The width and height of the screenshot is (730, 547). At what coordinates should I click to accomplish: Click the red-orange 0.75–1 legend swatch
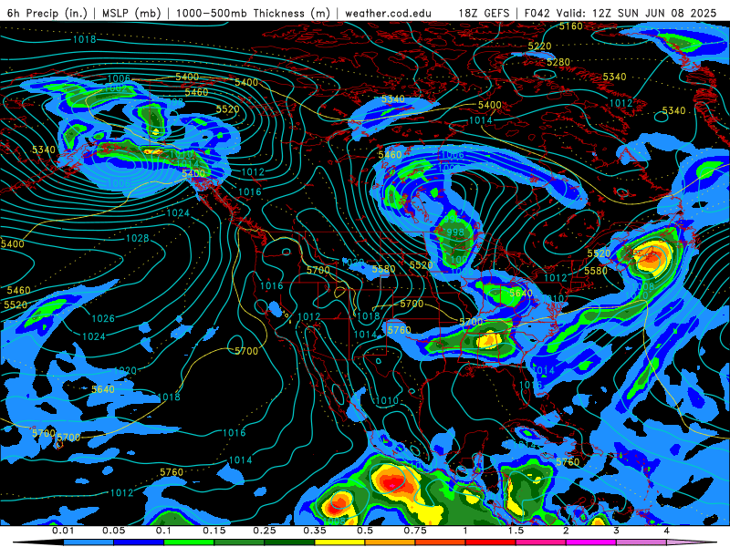(x=441, y=542)
